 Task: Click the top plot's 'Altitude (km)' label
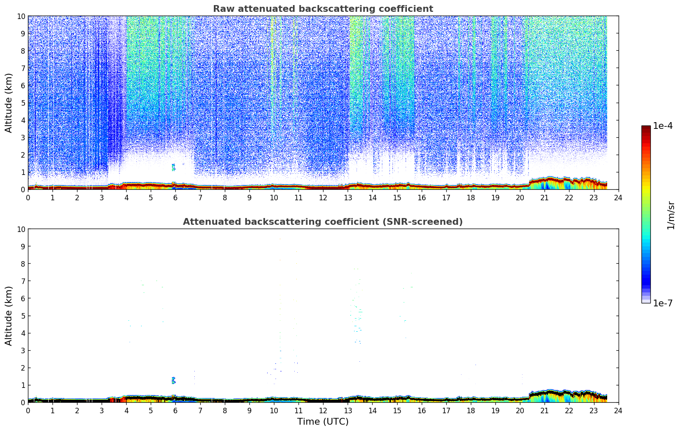9,103
